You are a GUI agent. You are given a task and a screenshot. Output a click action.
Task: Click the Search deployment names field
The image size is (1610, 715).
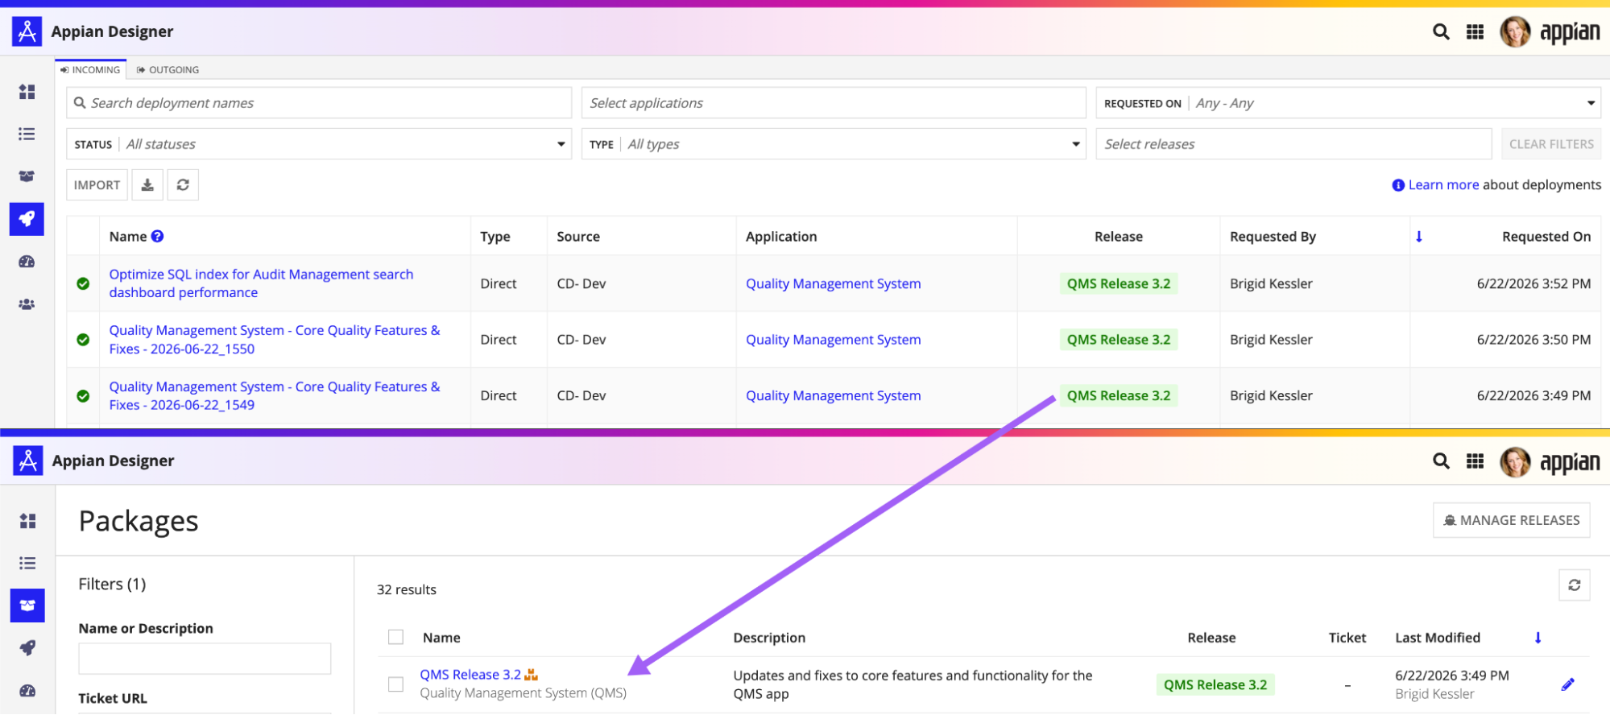tap(319, 103)
